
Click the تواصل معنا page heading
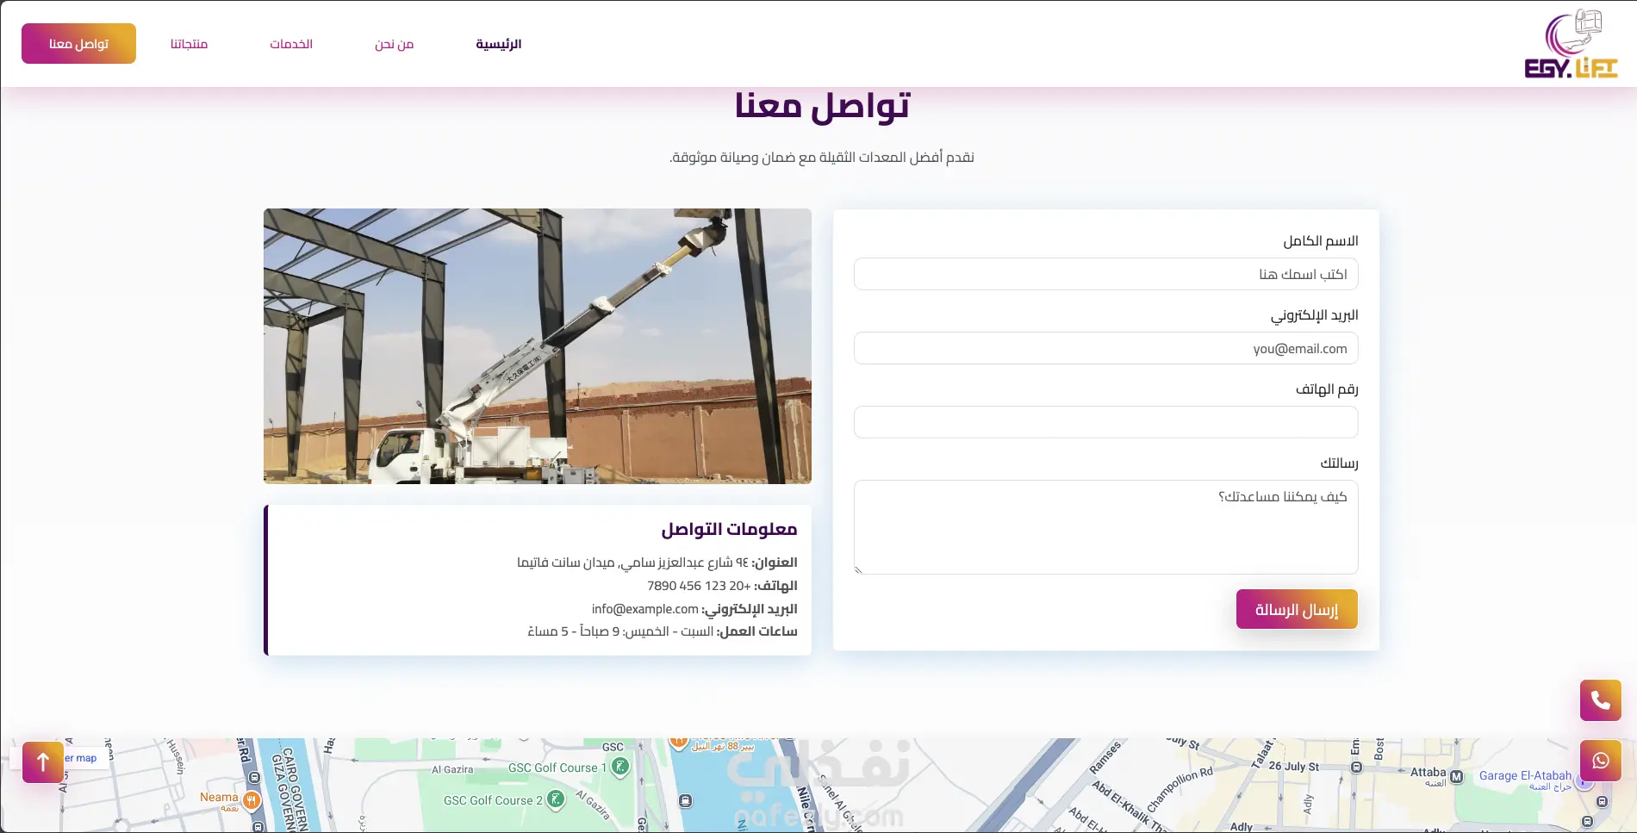click(x=822, y=107)
